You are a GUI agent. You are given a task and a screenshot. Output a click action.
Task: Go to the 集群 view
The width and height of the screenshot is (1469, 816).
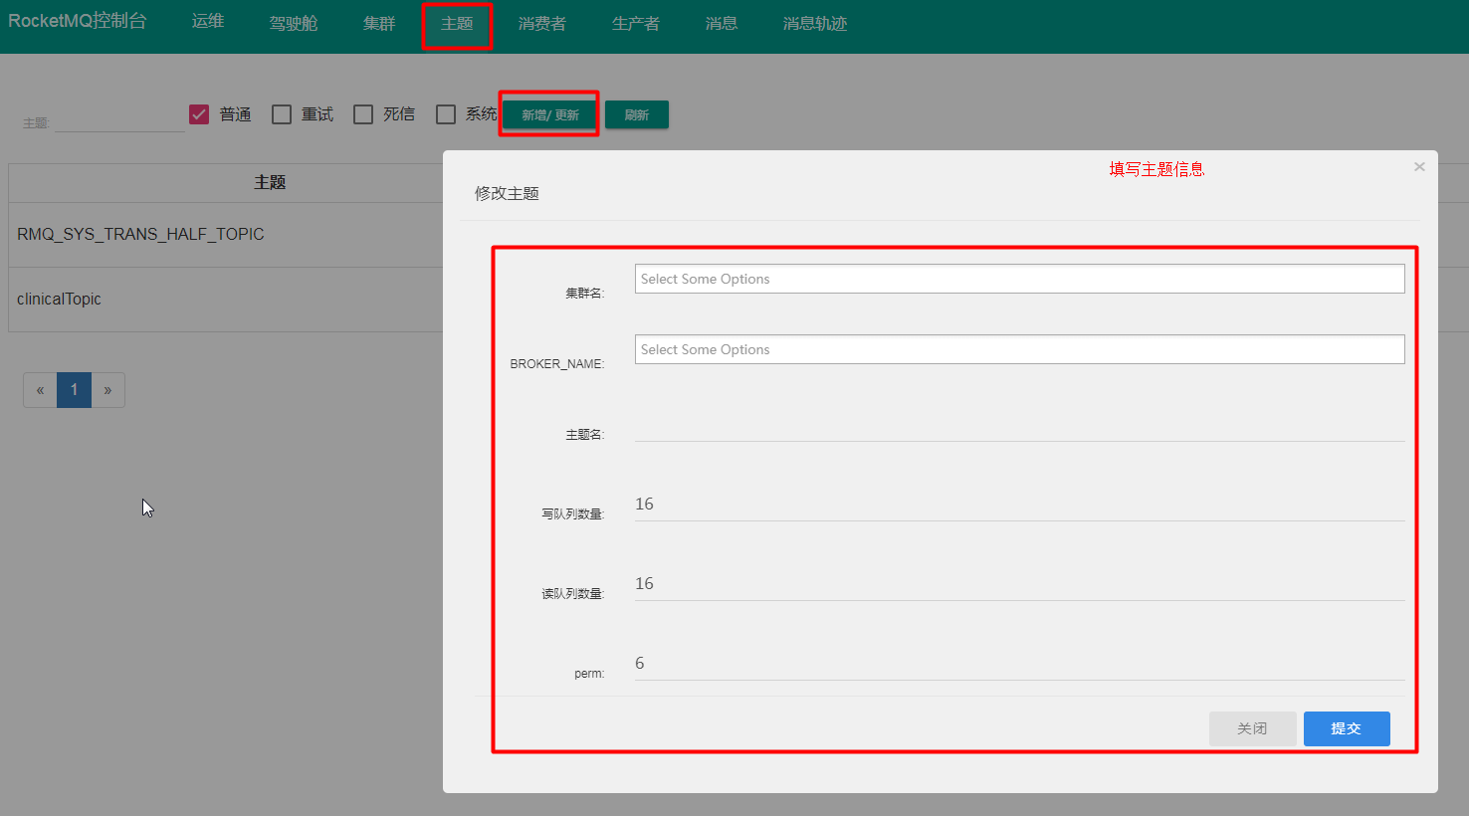pyautogui.click(x=379, y=23)
